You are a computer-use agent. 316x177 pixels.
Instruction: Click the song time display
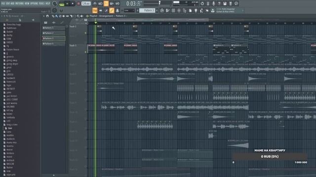click(x=133, y=3)
